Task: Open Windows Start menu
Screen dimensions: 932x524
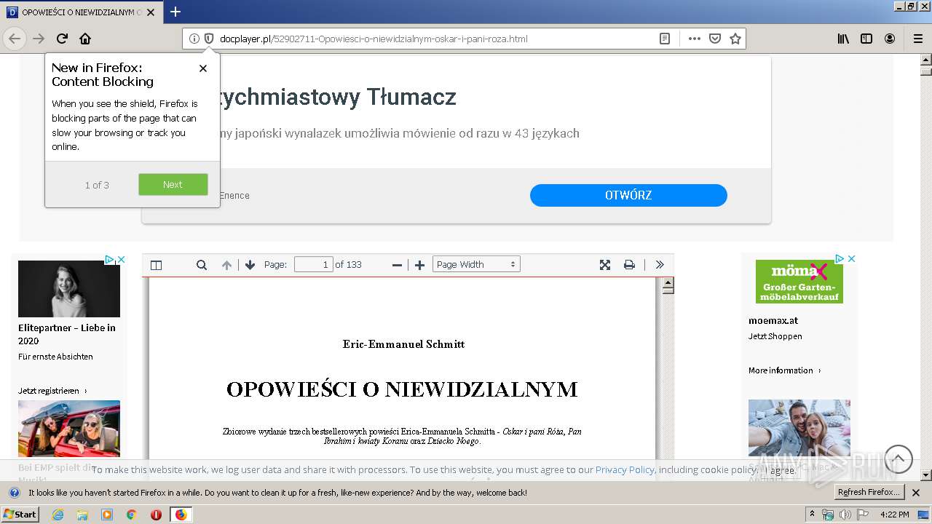Action: click(20, 514)
